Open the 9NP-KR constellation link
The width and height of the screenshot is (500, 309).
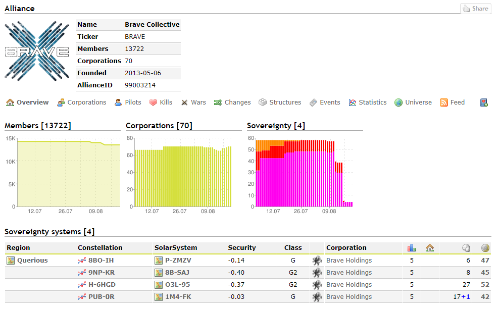(102, 273)
